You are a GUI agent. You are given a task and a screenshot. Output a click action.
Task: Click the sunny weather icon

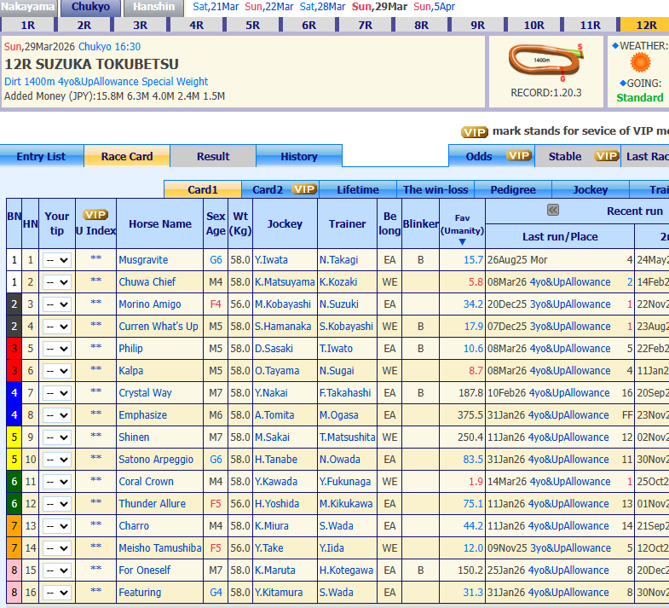(640, 63)
